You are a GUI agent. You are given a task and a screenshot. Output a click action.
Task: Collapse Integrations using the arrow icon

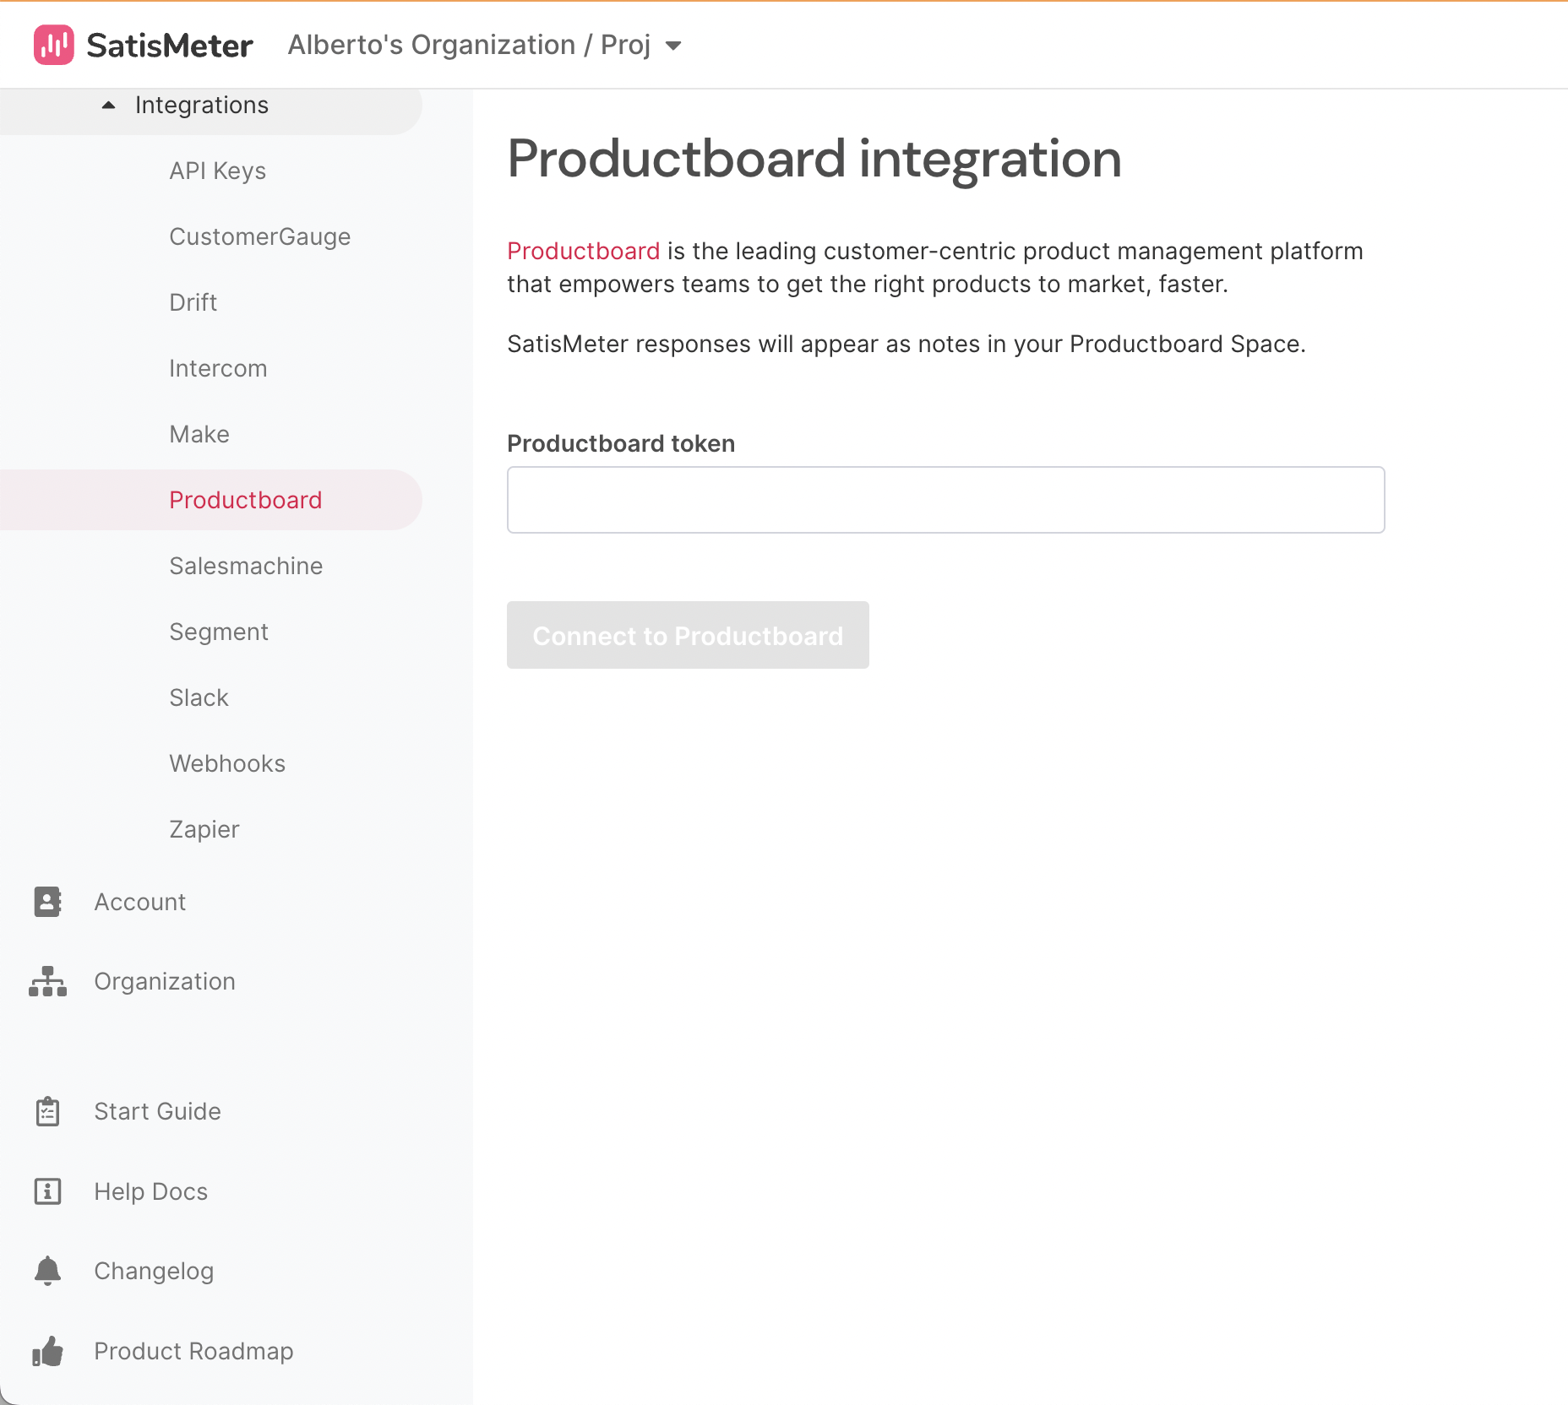tap(108, 105)
